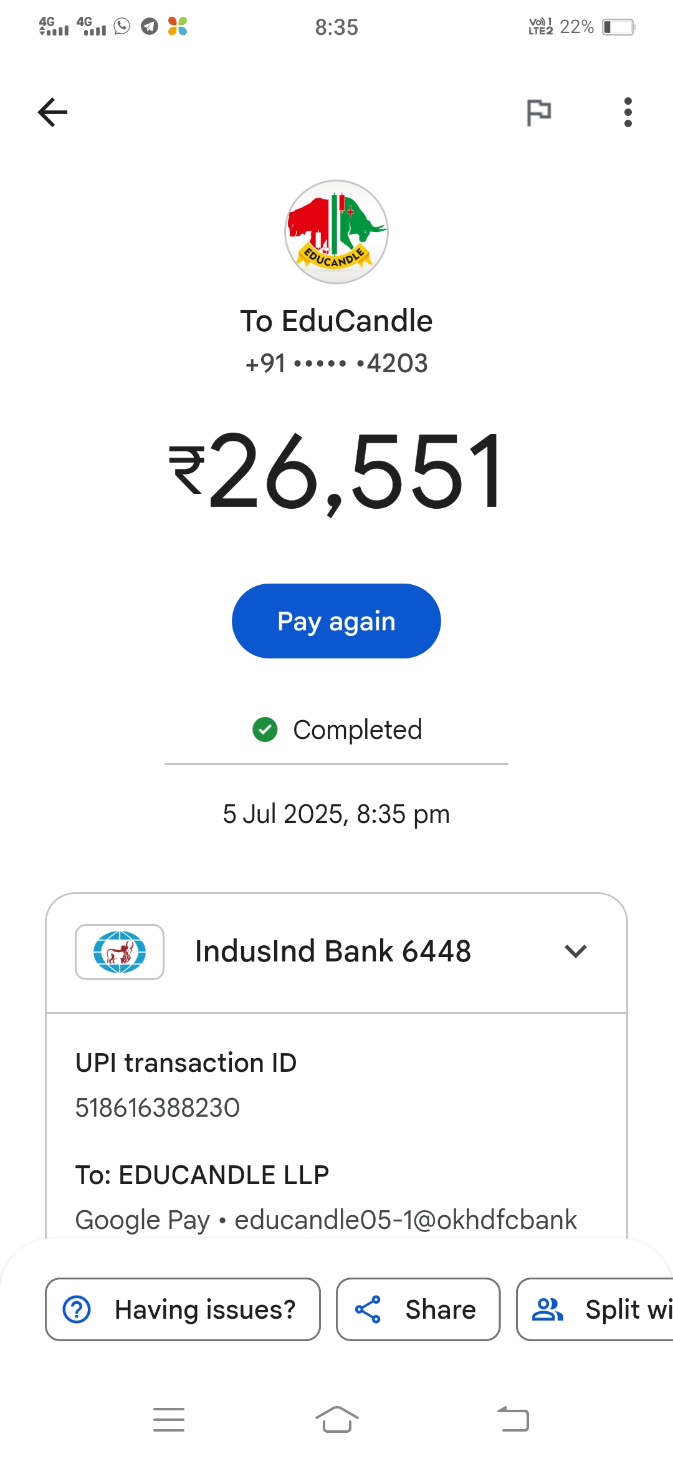Open Android recent apps navigation button

coord(169,1420)
